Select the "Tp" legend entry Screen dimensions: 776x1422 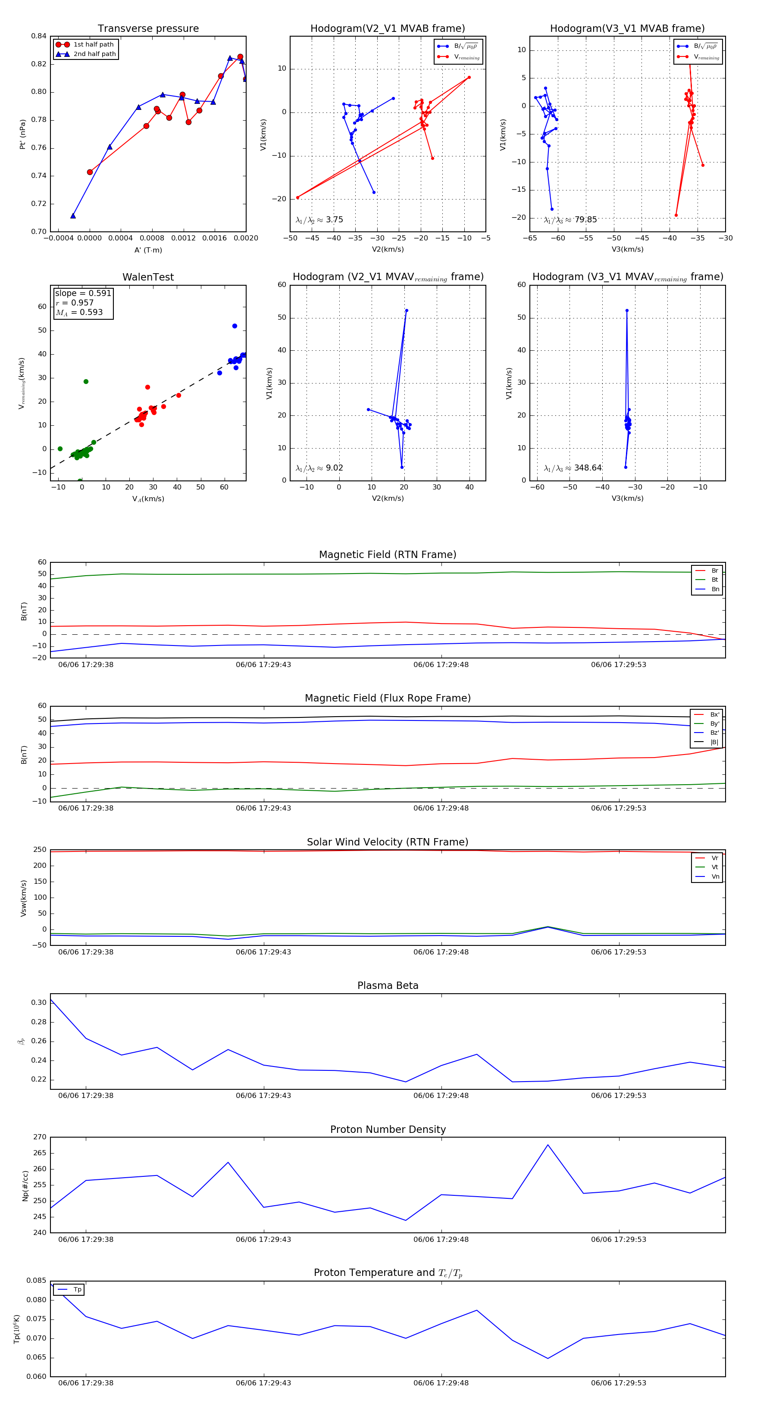click(x=69, y=1290)
